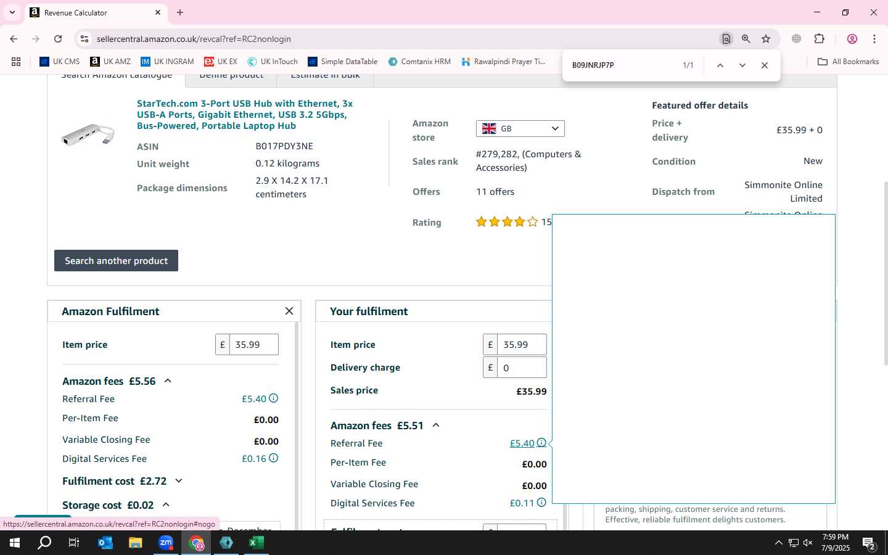
Task: Open UK EX bookmark
Action: click(x=221, y=62)
